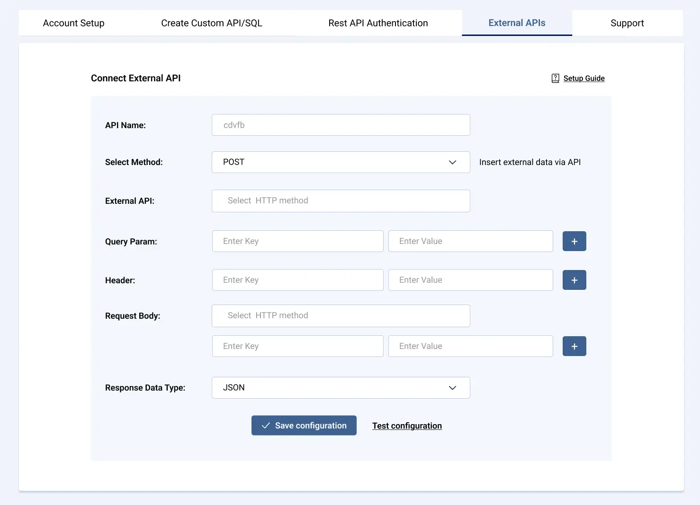700x505 pixels.
Task: Click the Request Body Enter Value field
Action: tap(470, 346)
